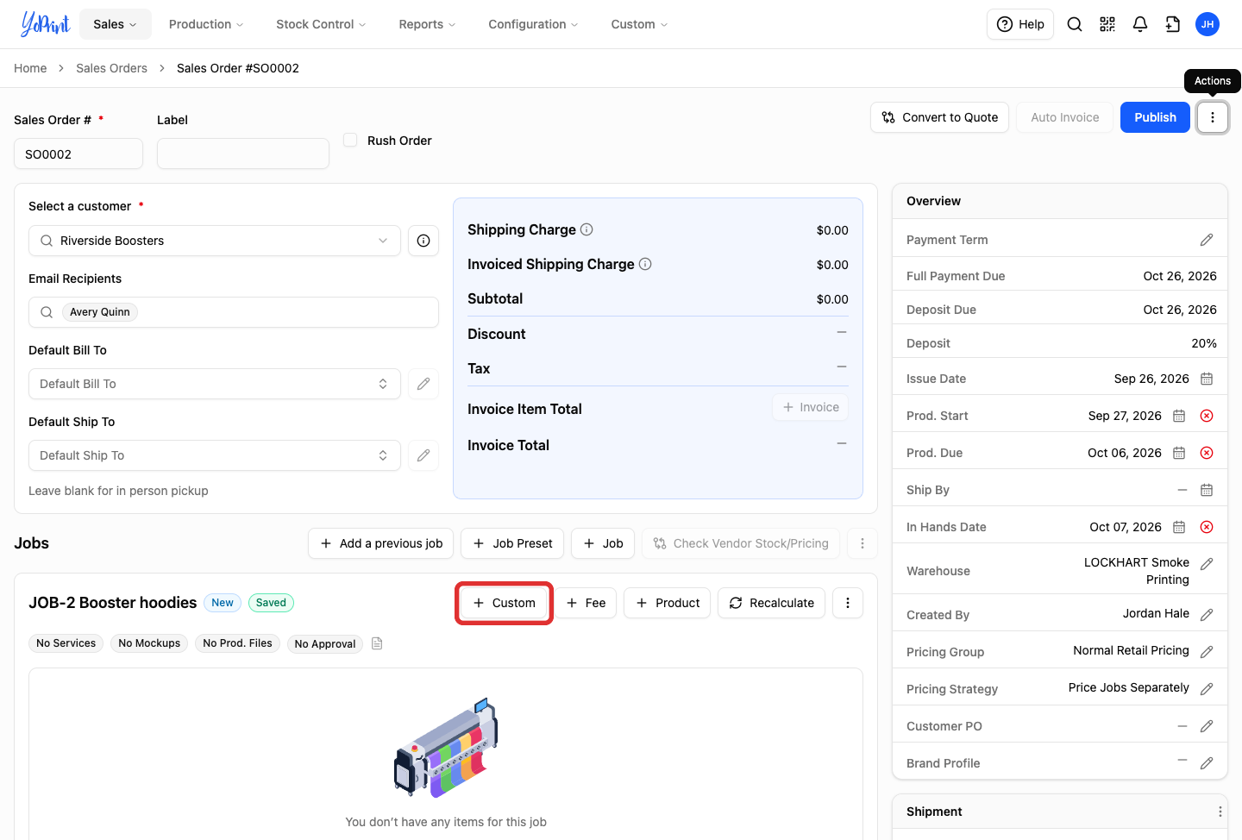
Task: Click the job notes document icon
Action: (377, 643)
